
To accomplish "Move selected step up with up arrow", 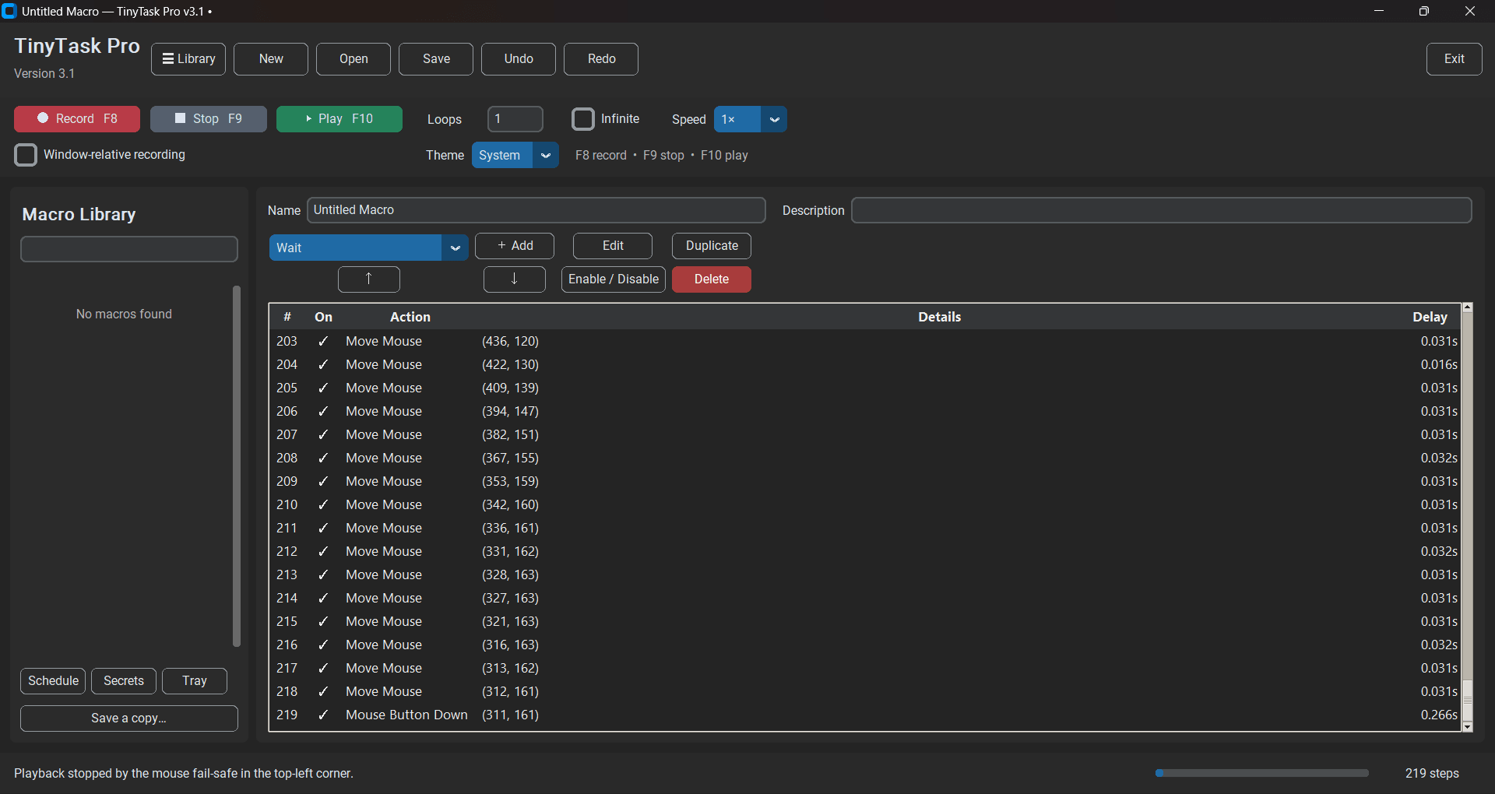I will 369,279.
